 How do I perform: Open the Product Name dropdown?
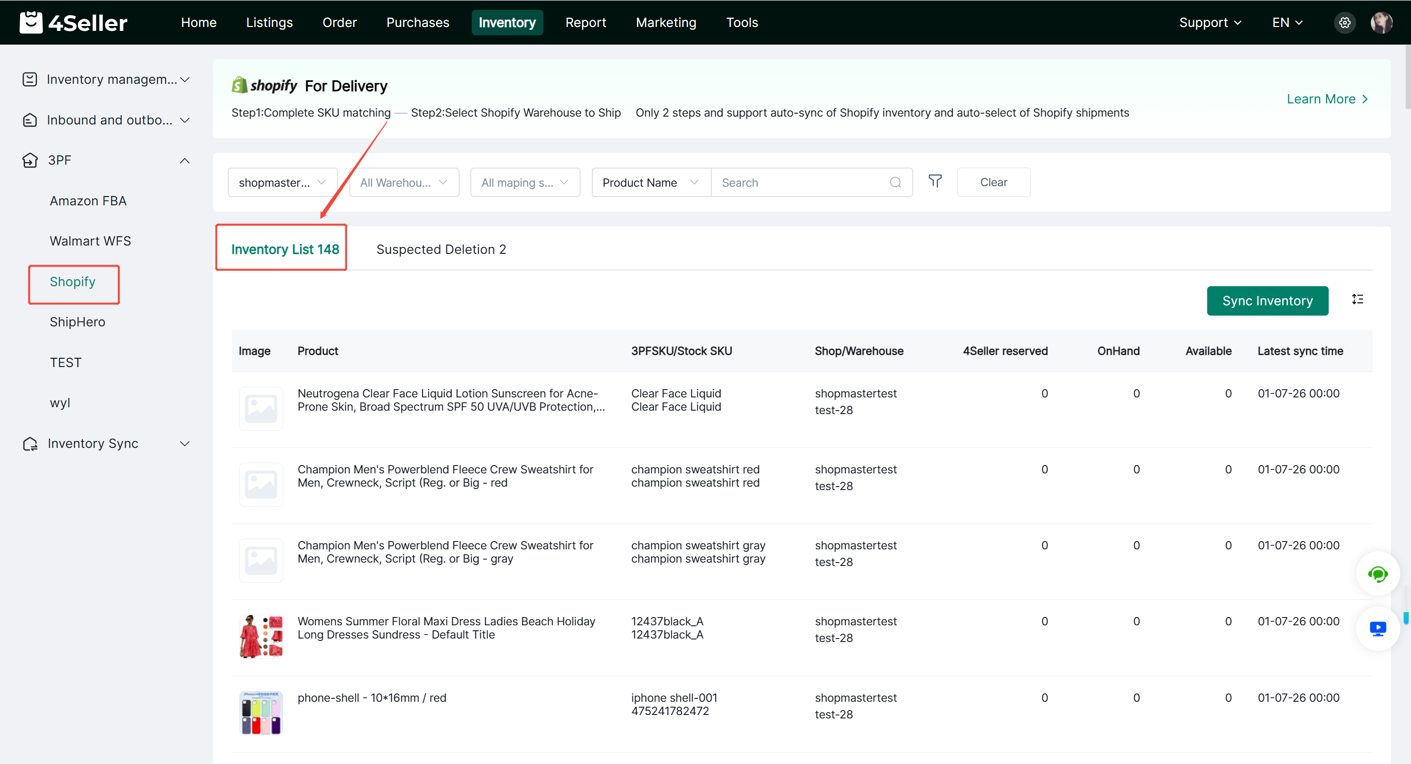pos(650,182)
